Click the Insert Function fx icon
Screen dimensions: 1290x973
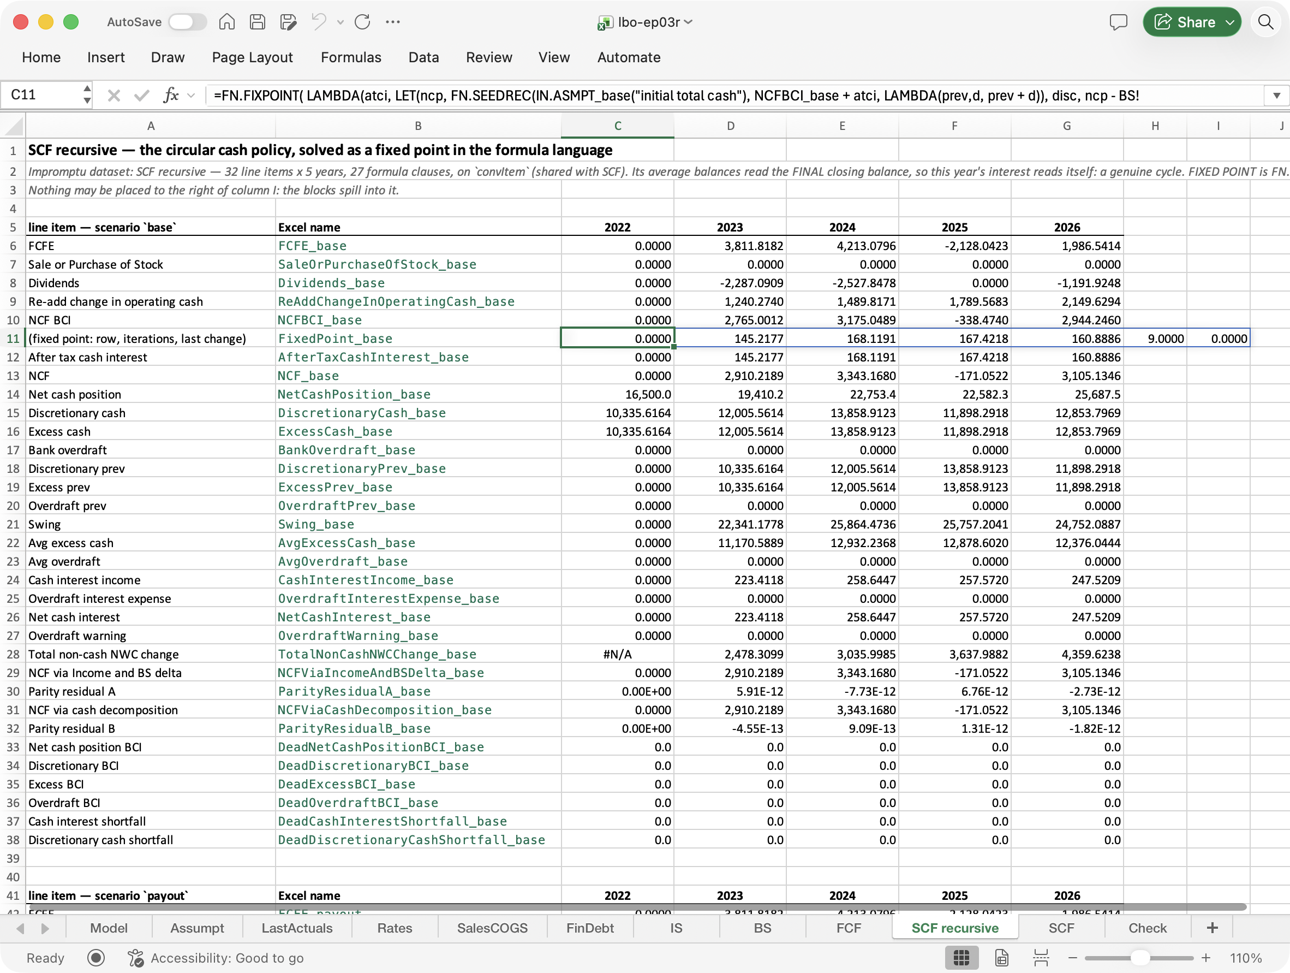click(171, 95)
